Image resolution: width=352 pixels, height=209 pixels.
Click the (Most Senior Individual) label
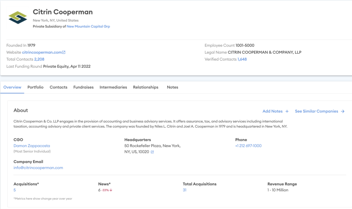(x=32, y=151)
